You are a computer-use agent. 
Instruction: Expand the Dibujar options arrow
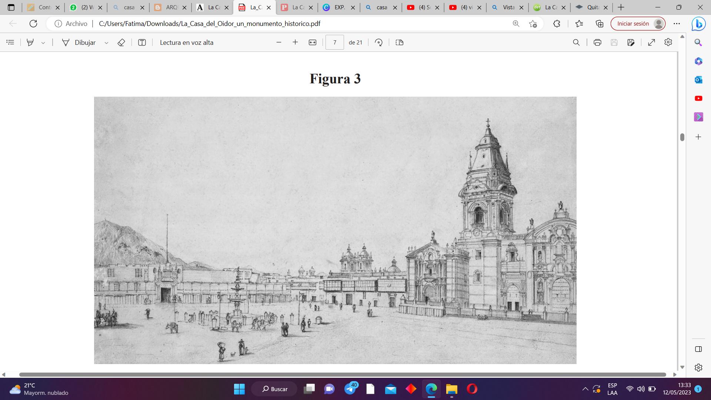[106, 43]
